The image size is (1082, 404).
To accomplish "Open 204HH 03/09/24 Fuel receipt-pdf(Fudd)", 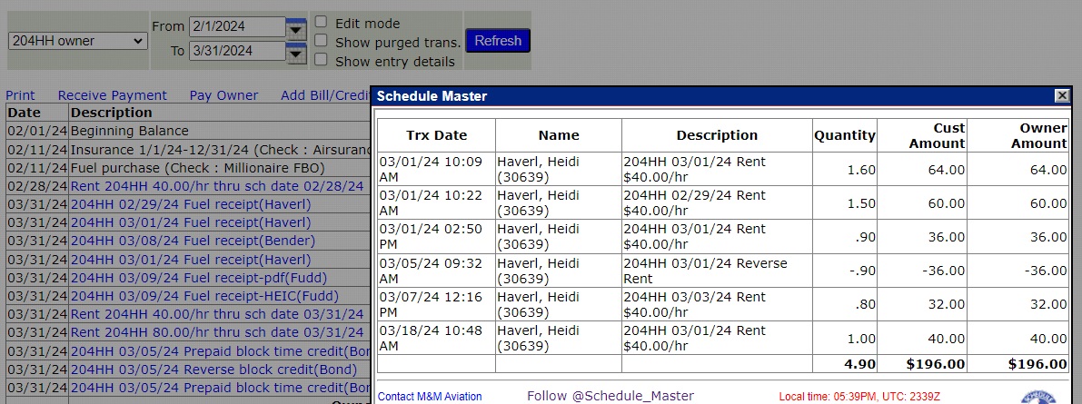I will 199,279.
